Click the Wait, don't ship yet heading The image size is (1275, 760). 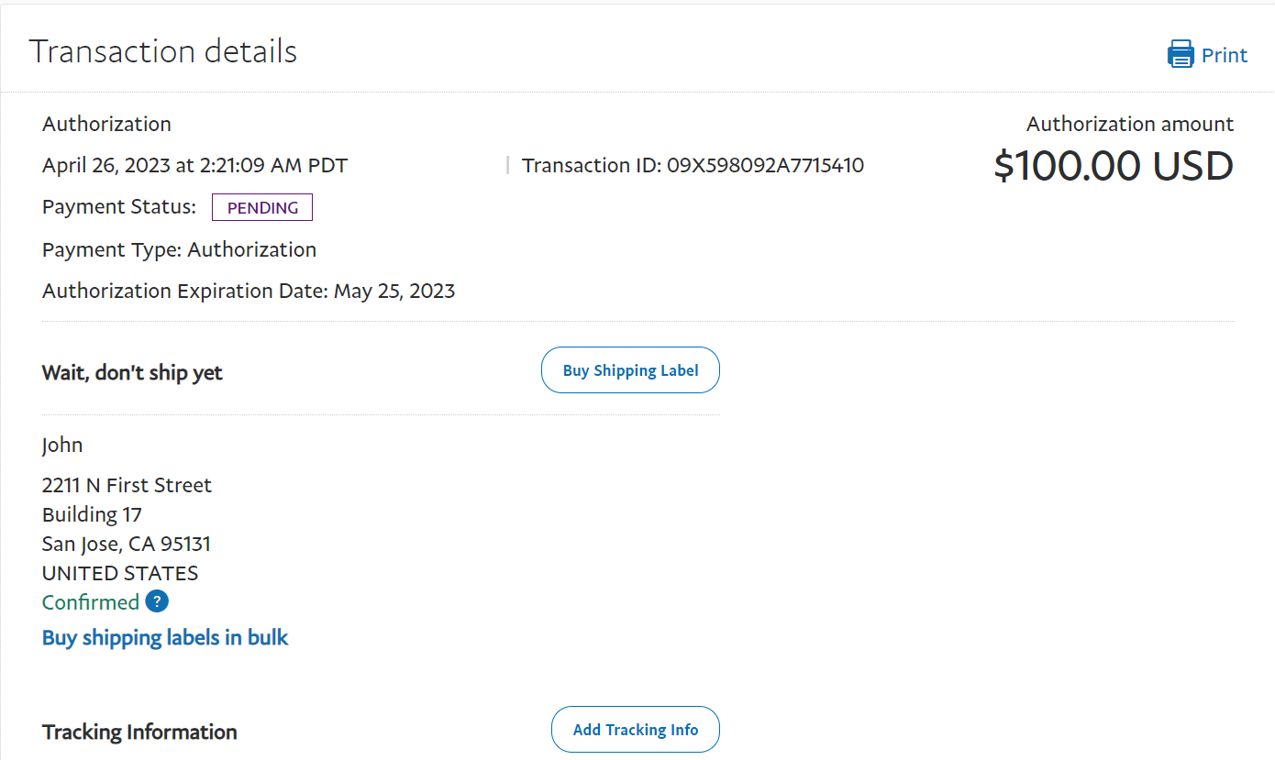pyautogui.click(x=132, y=373)
